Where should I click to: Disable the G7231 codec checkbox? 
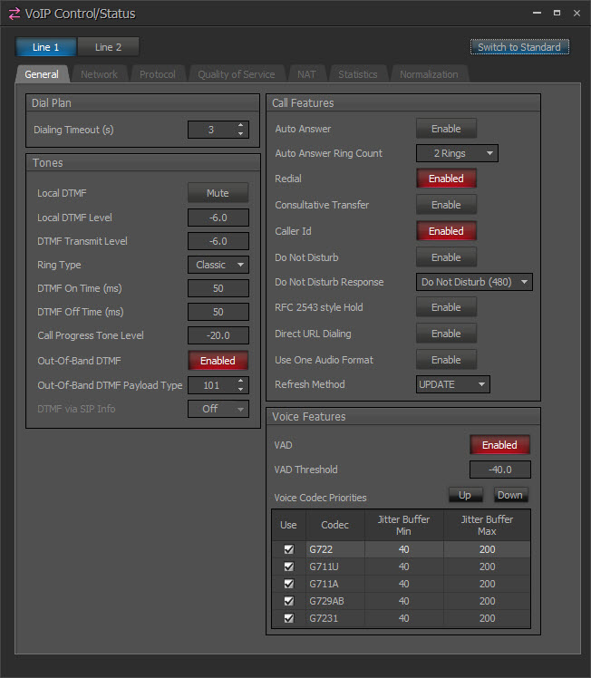[289, 618]
